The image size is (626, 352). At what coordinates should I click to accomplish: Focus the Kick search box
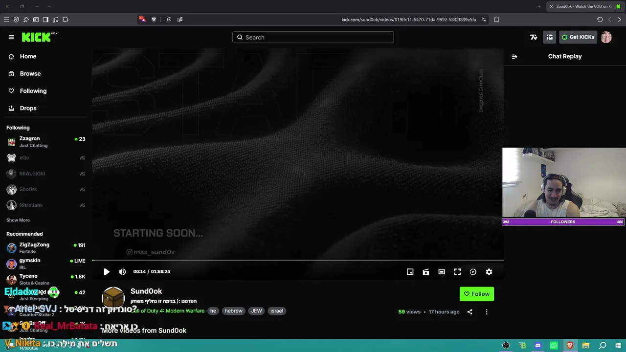click(313, 37)
